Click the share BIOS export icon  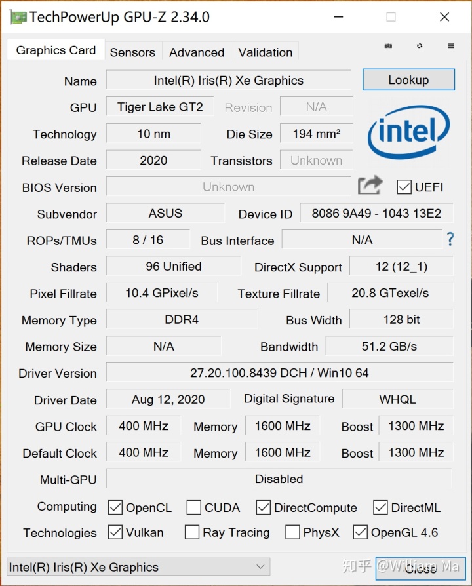(x=370, y=186)
